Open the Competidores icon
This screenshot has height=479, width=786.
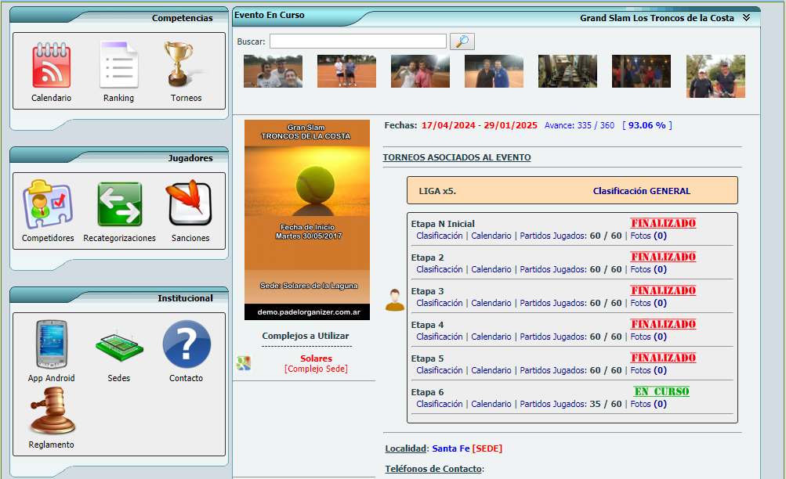[48, 205]
